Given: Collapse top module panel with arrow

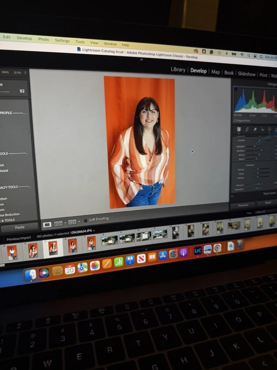Looking at the screenshot, I should point(141,60).
